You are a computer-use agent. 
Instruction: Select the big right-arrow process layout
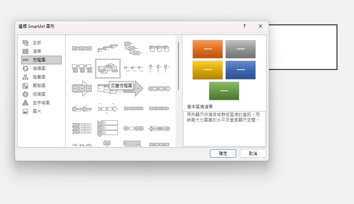82,88
